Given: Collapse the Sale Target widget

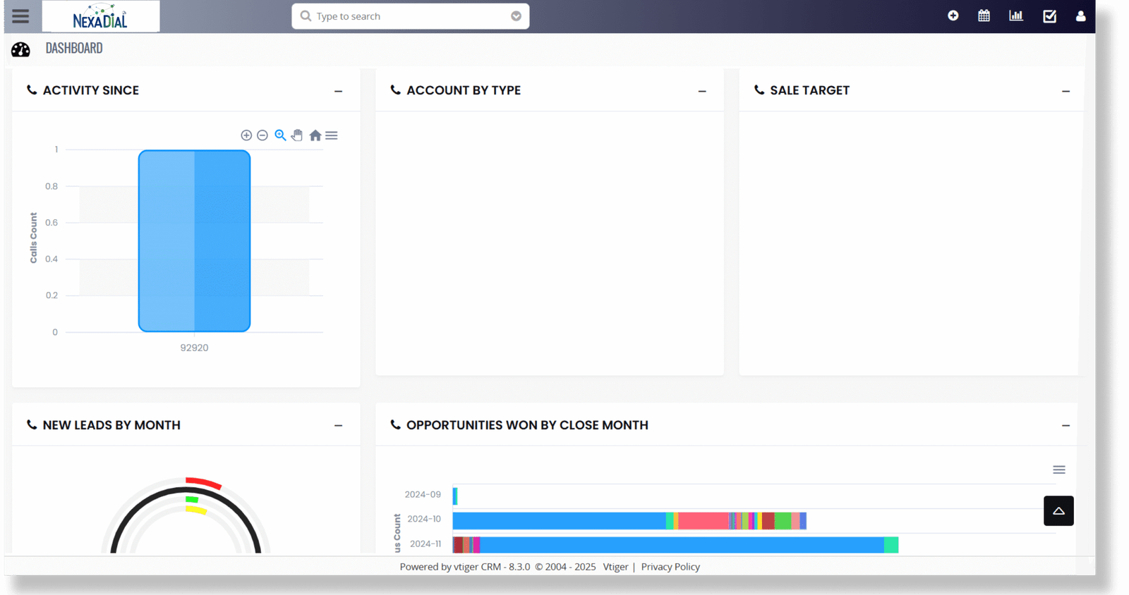Looking at the screenshot, I should click(x=1065, y=91).
